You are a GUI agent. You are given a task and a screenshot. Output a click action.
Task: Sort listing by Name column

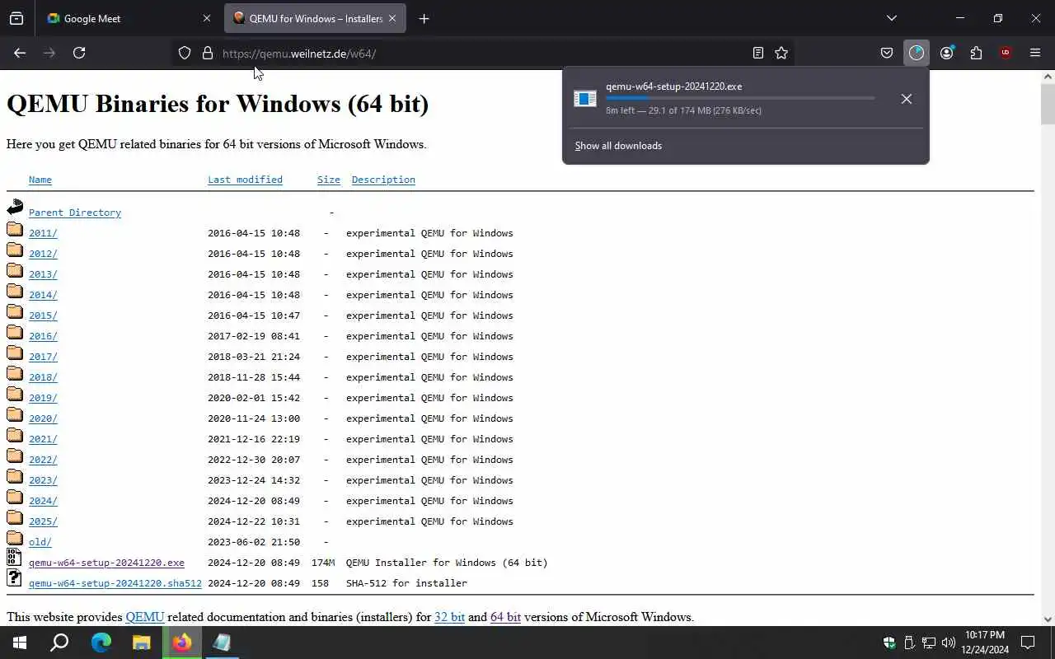(x=40, y=180)
